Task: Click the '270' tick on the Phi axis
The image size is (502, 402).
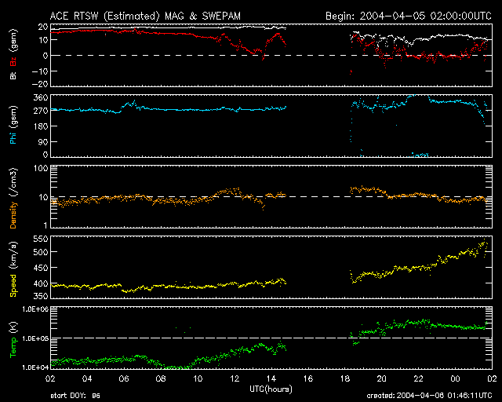Action: pyautogui.click(x=41, y=111)
